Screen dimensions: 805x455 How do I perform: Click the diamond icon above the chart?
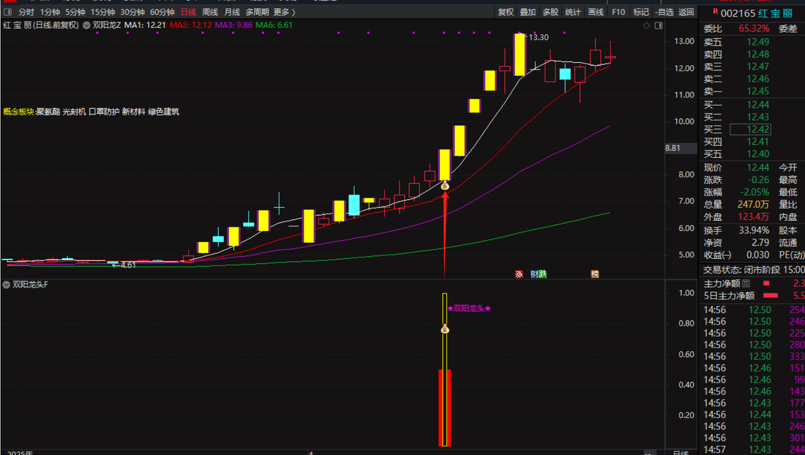[x=647, y=25]
